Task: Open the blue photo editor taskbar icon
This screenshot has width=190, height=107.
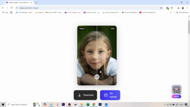Action: pyautogui.click(x=106, y=104)
